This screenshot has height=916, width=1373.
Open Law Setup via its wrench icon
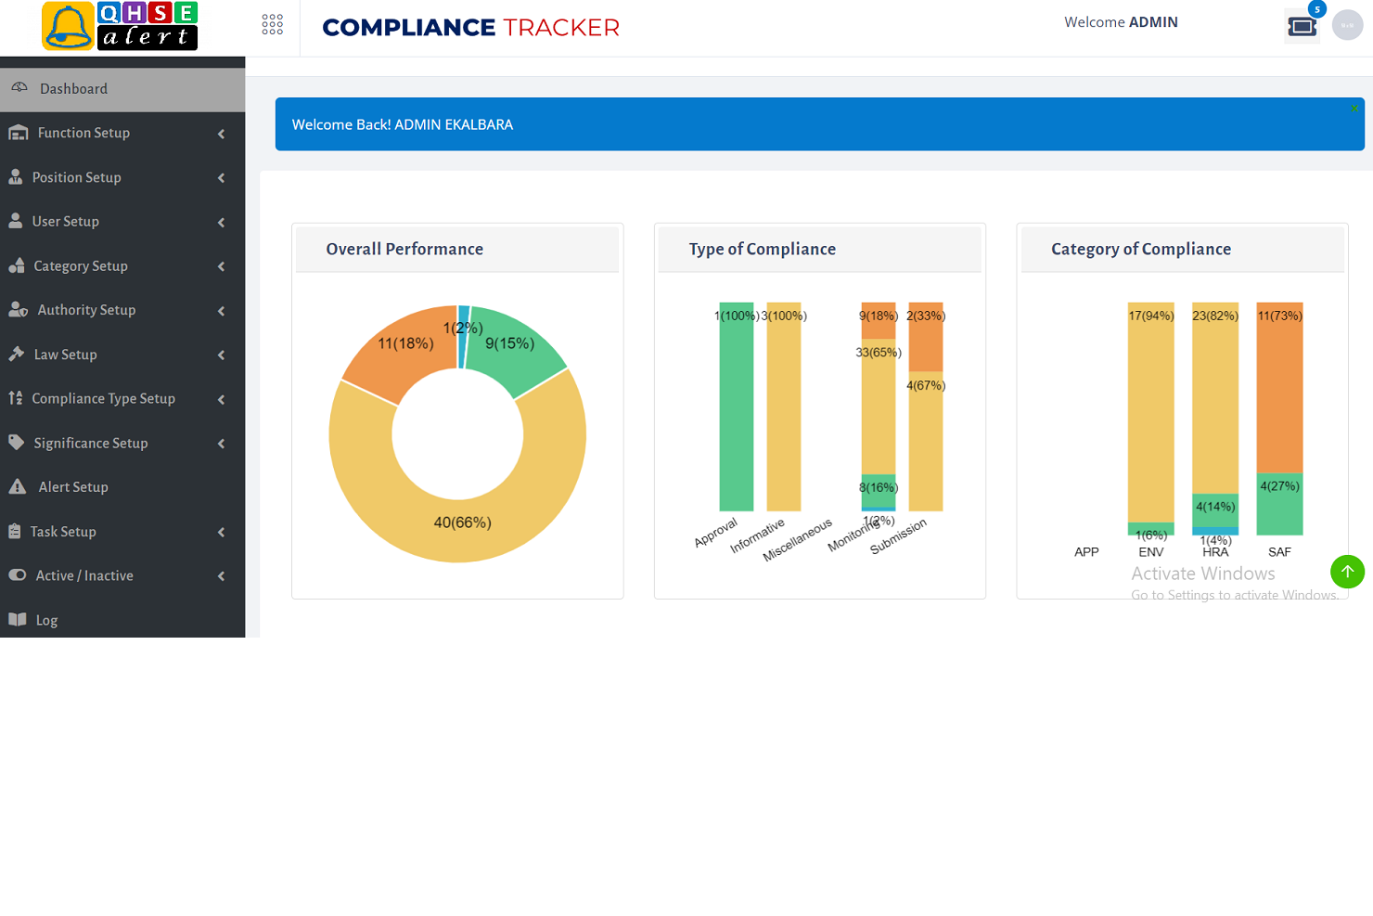pyautogui.click(x=17, y=355)
